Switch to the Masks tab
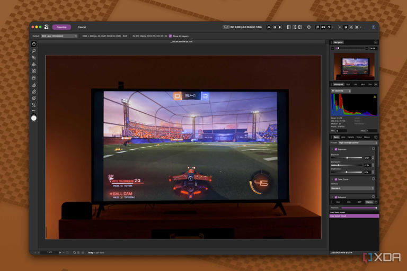The image size is (407, 271). tap(367, 137)
